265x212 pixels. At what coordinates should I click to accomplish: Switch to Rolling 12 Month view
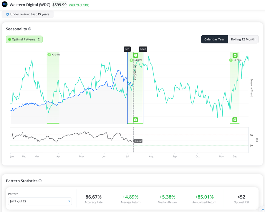point(243,39)
